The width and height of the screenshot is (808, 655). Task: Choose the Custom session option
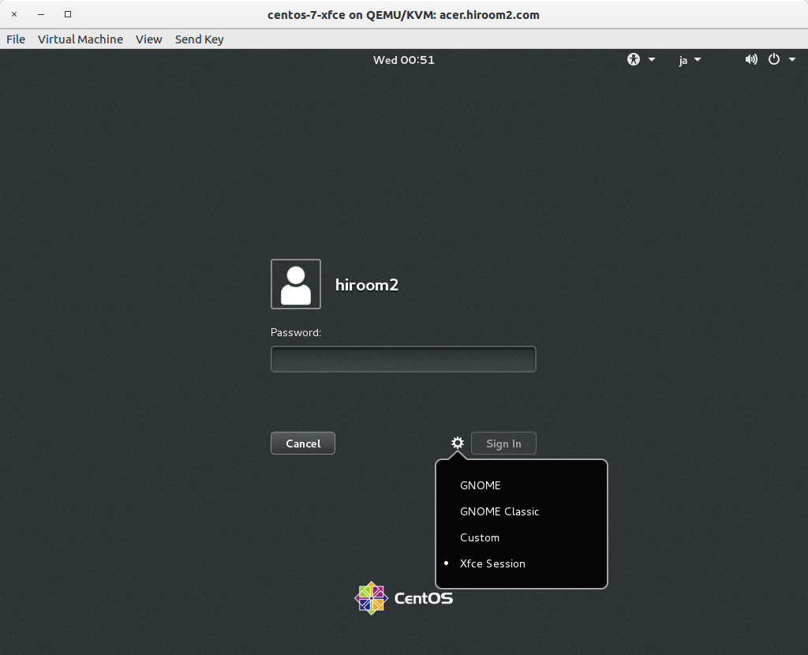tap(479, 537)
